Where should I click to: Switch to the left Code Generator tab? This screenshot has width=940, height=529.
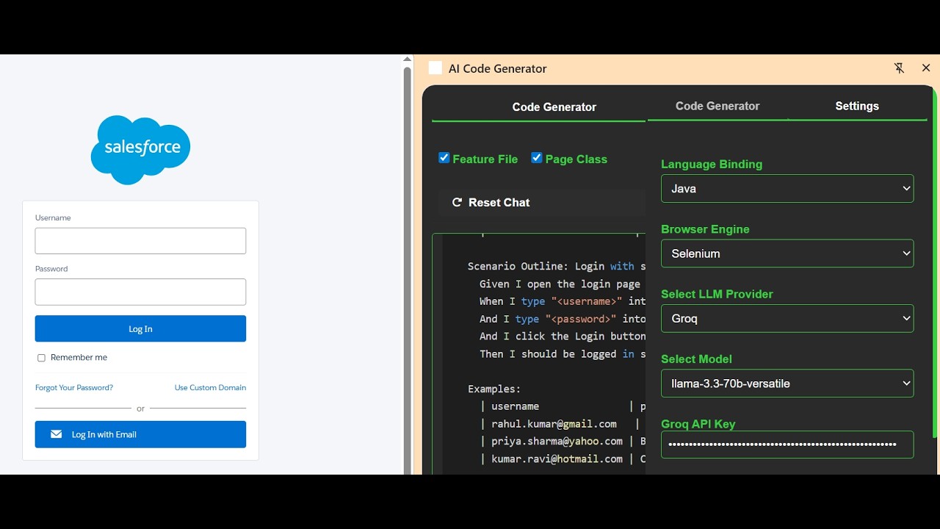pos(554,107)
